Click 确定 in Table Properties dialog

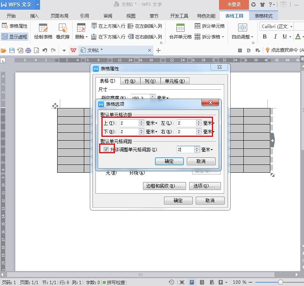click(x=178, y=201)
